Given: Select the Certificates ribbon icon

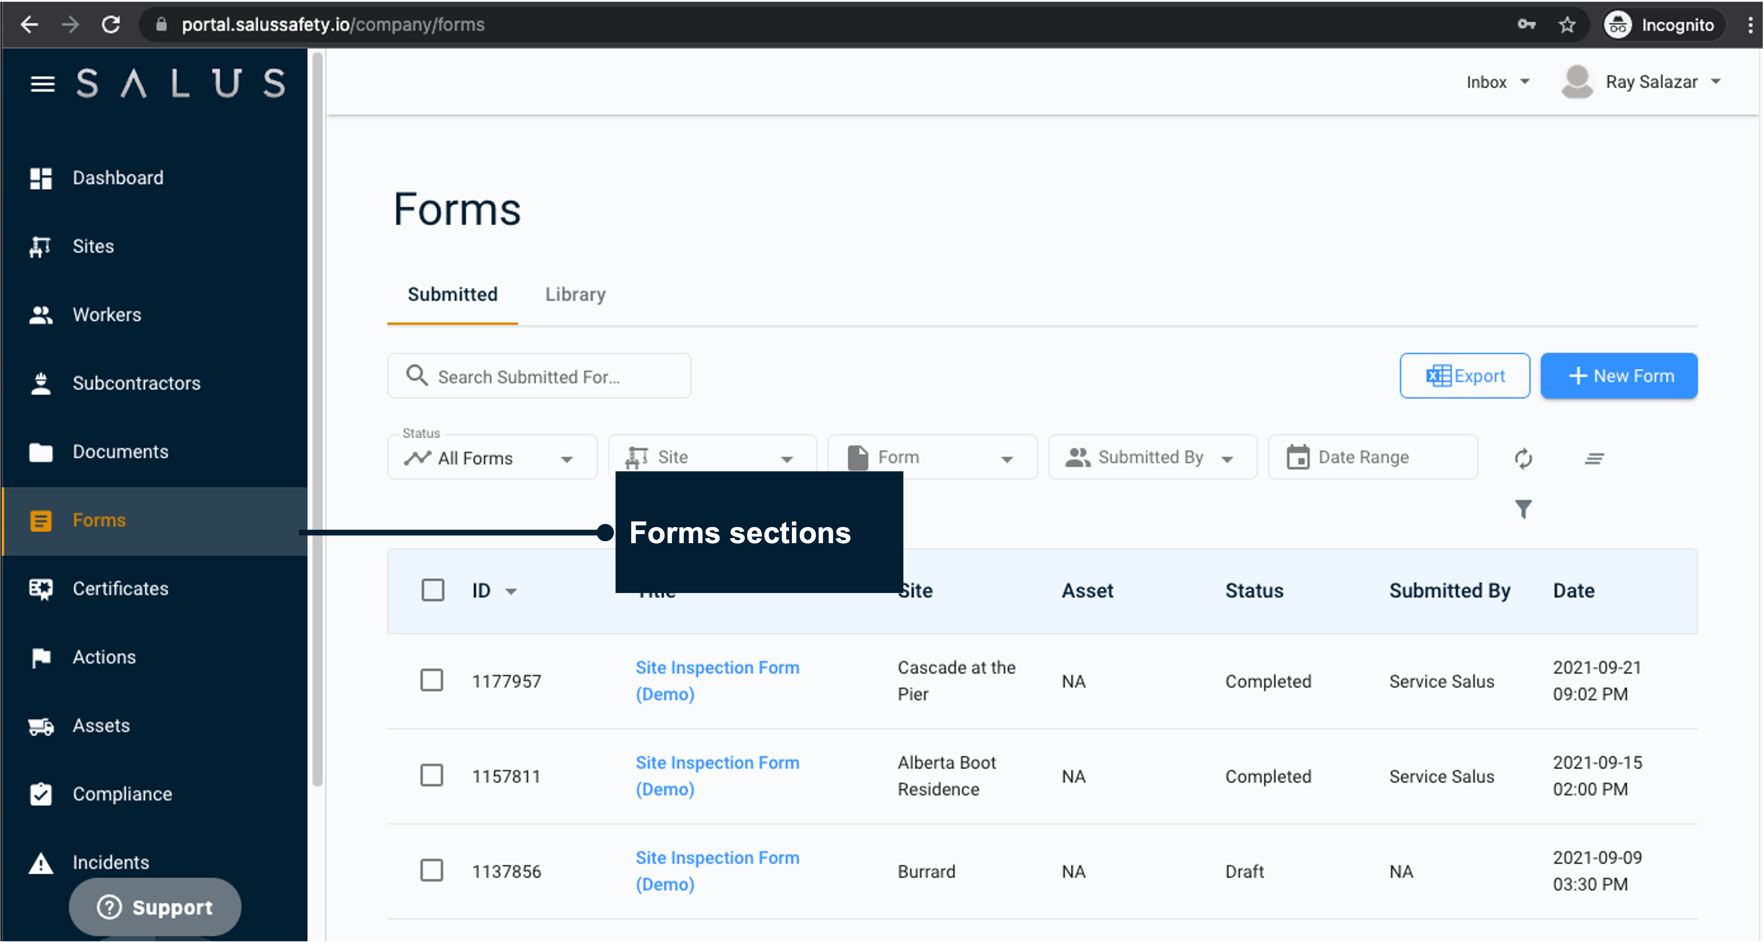Looking at the screenshot, I should pos(41,588).
